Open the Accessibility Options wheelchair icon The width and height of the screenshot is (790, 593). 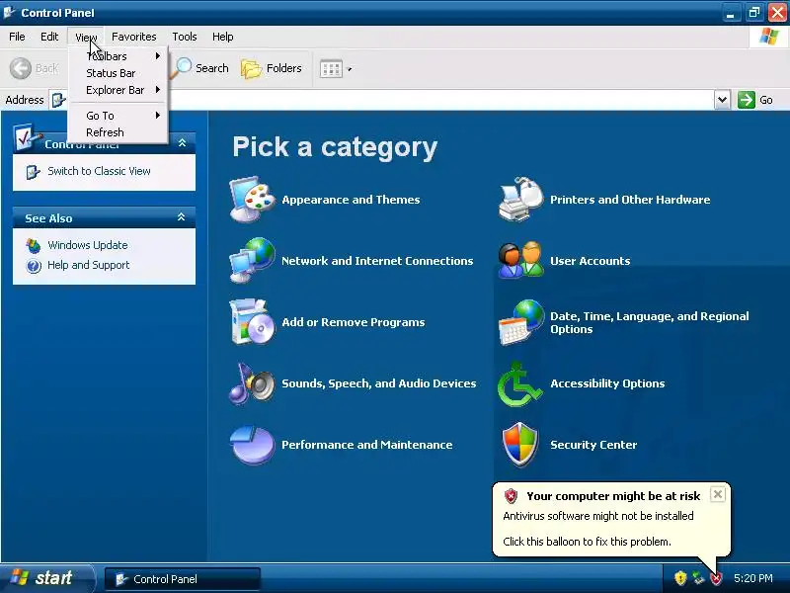[520, 383]
